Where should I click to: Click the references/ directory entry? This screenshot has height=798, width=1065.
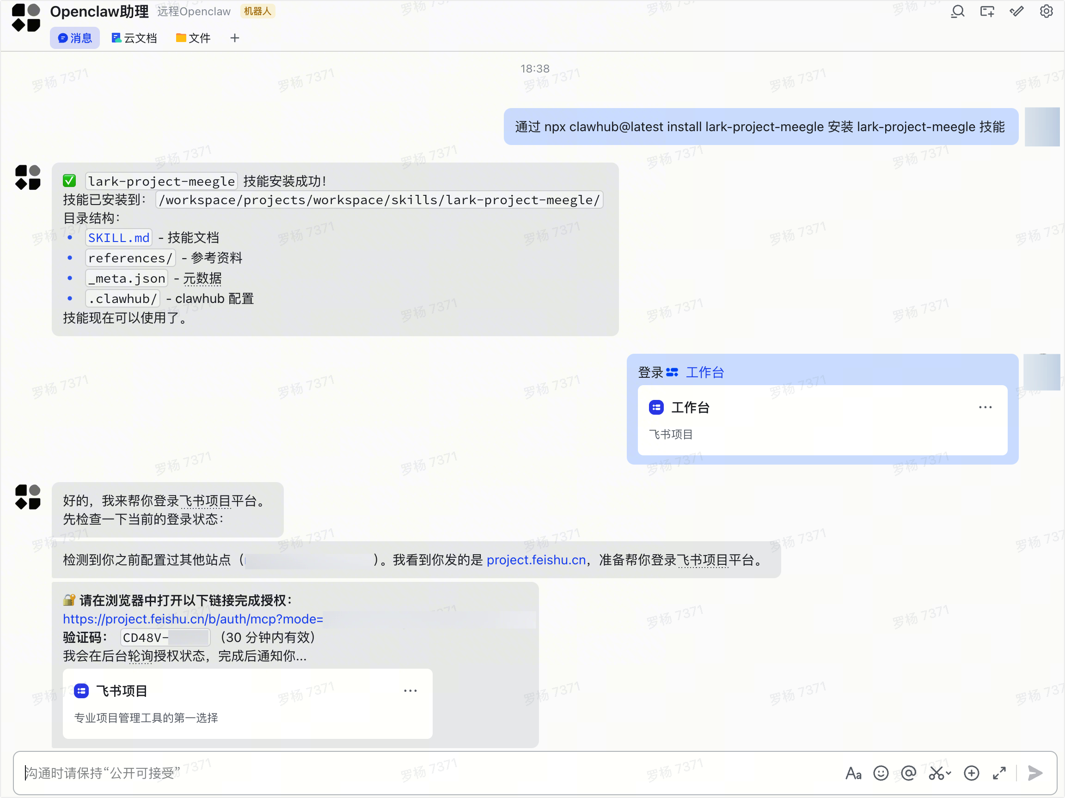(x=130, y=258)
